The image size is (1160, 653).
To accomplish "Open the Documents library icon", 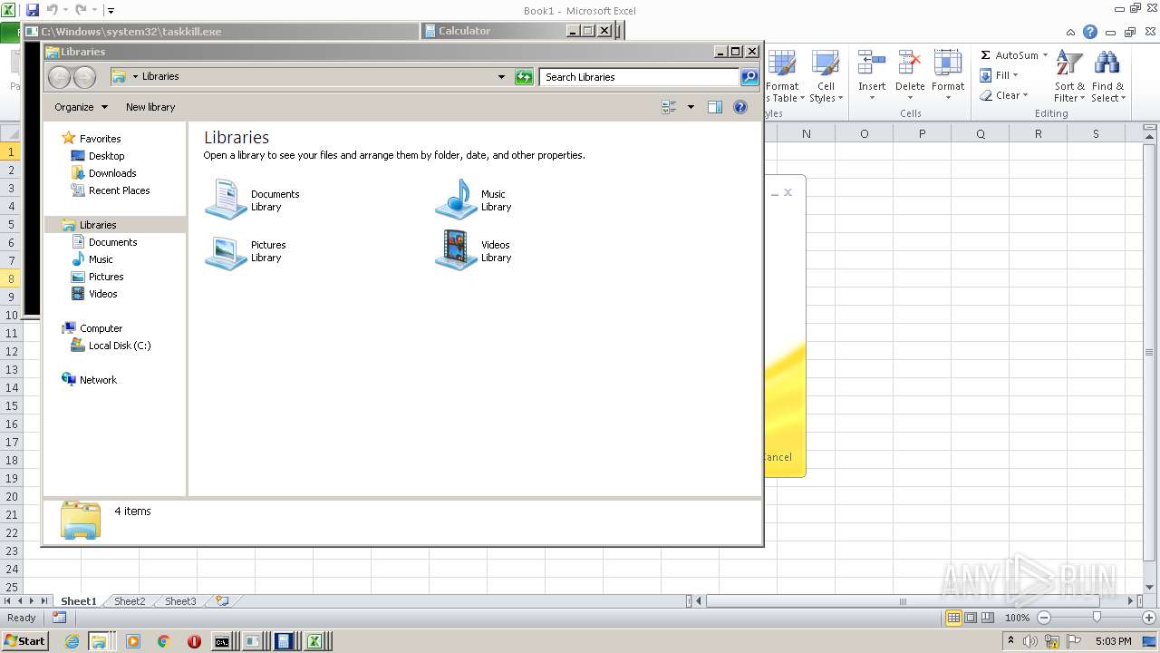I will pos(226,200).
